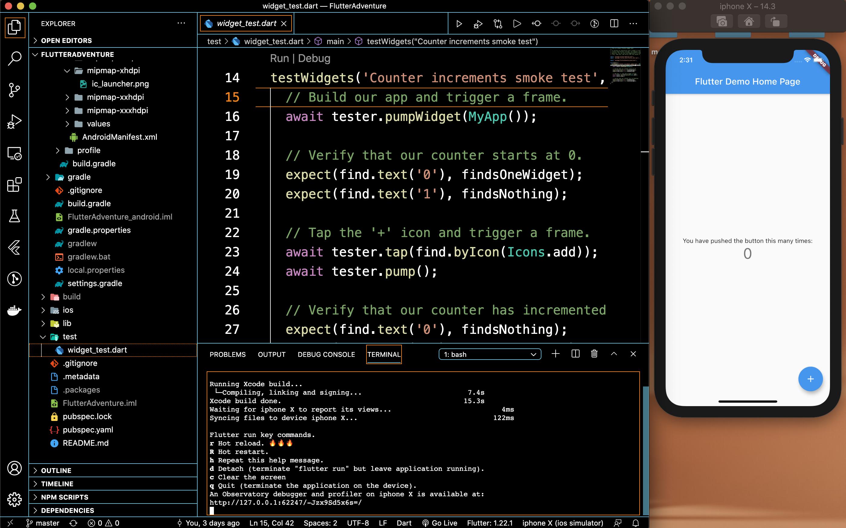Kill the terminal with the trash icon
This screenshot has width=846, height=528.
coord(594,354)
